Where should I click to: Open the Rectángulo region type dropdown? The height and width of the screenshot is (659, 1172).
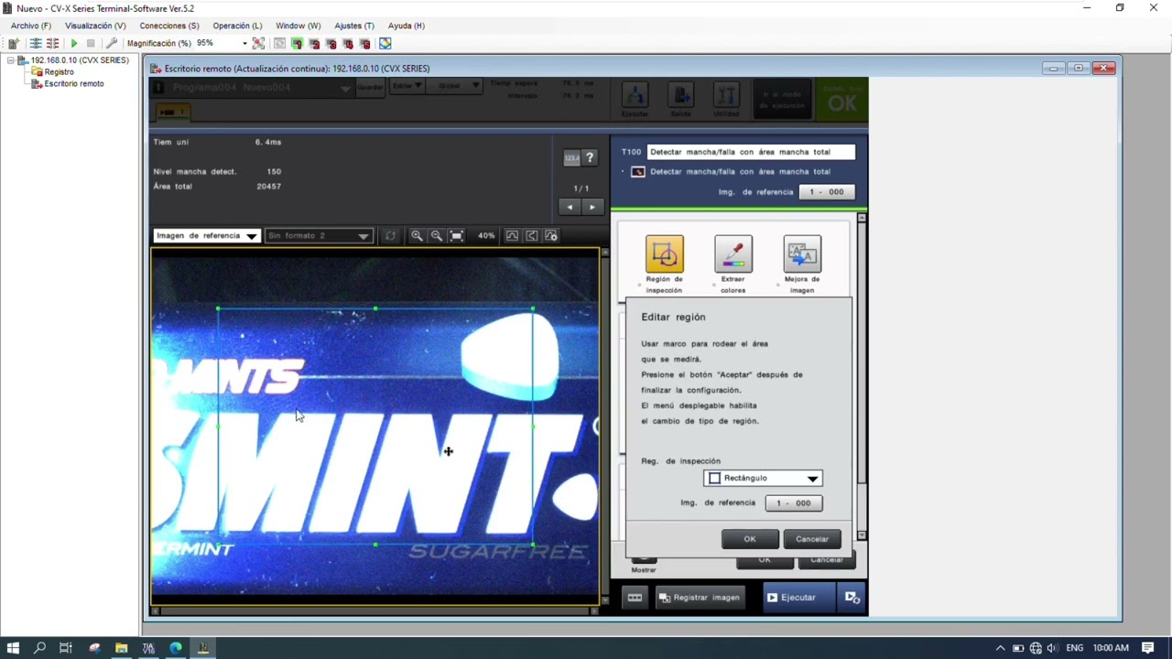(x=763, y=478)
